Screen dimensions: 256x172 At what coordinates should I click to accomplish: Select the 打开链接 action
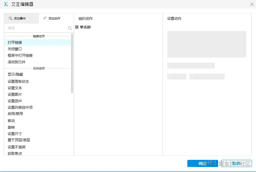click(x=38, y=42)
